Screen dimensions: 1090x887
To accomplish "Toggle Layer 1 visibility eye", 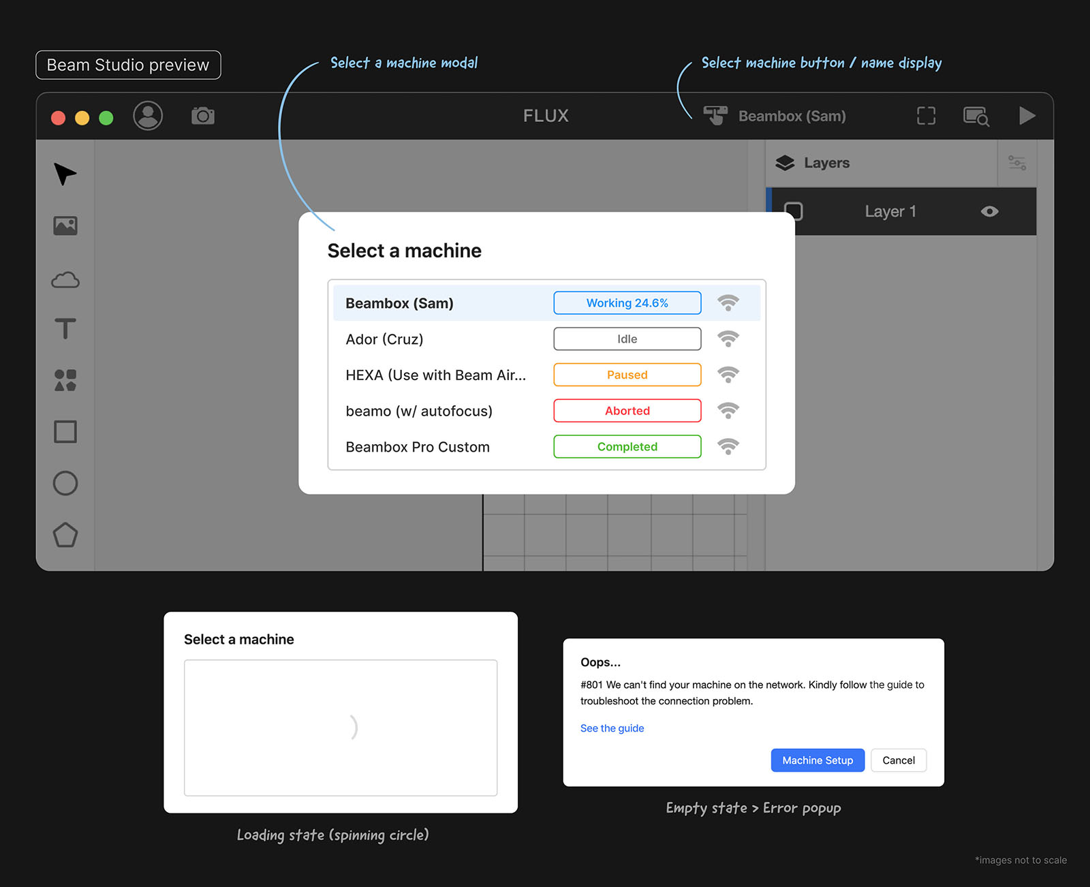I will 990,212.
